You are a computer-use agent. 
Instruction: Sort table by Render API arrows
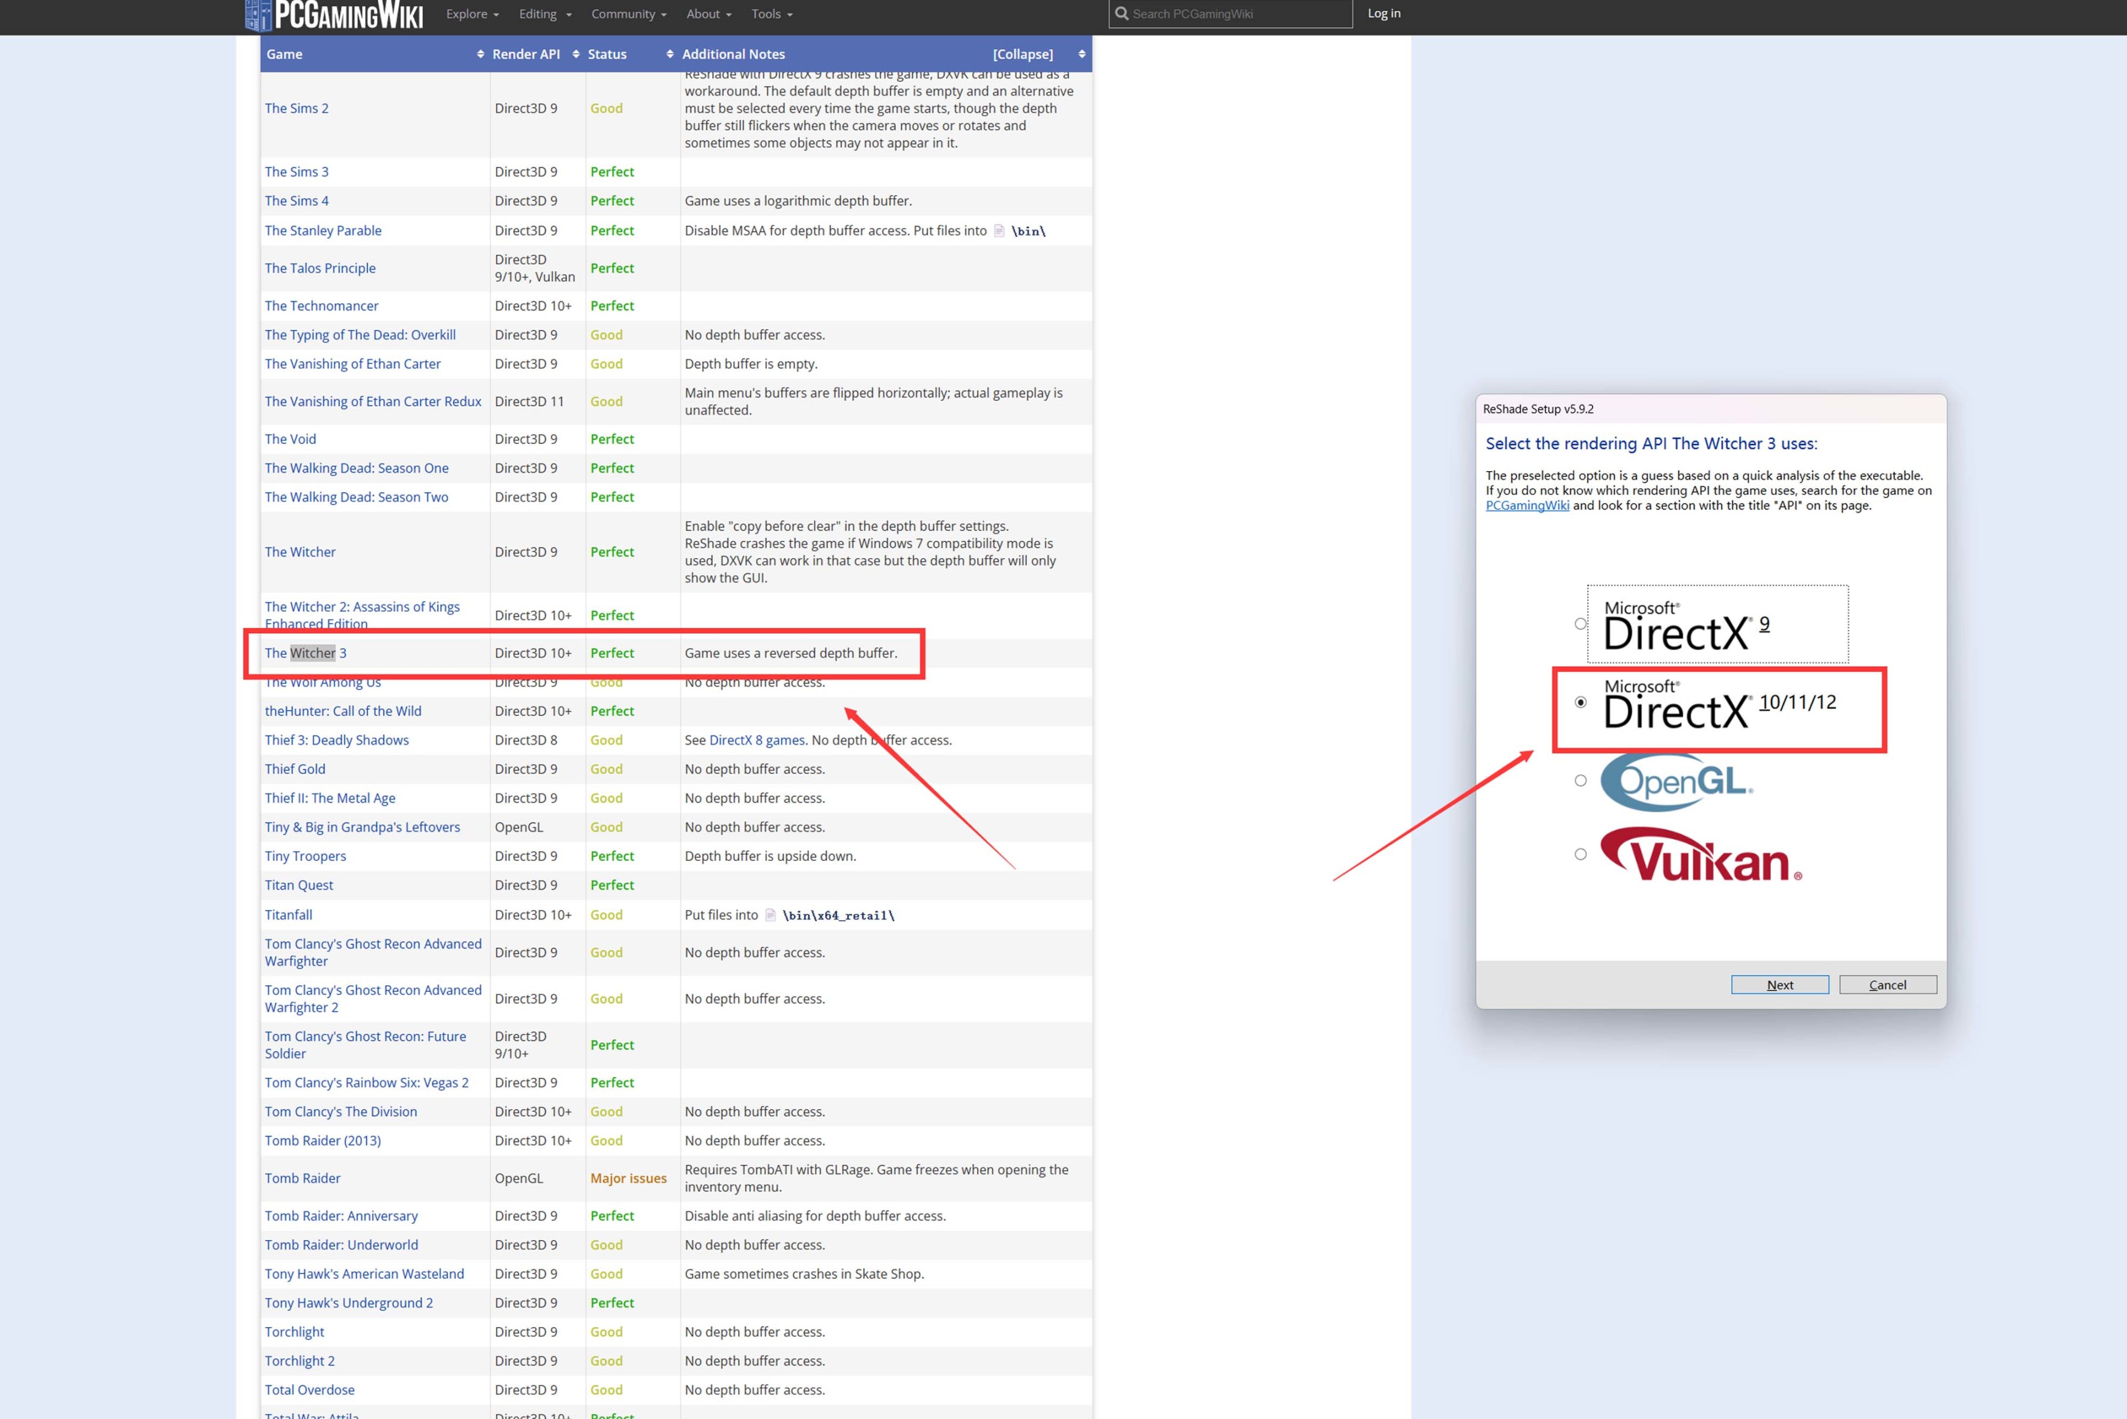[576, 54]
